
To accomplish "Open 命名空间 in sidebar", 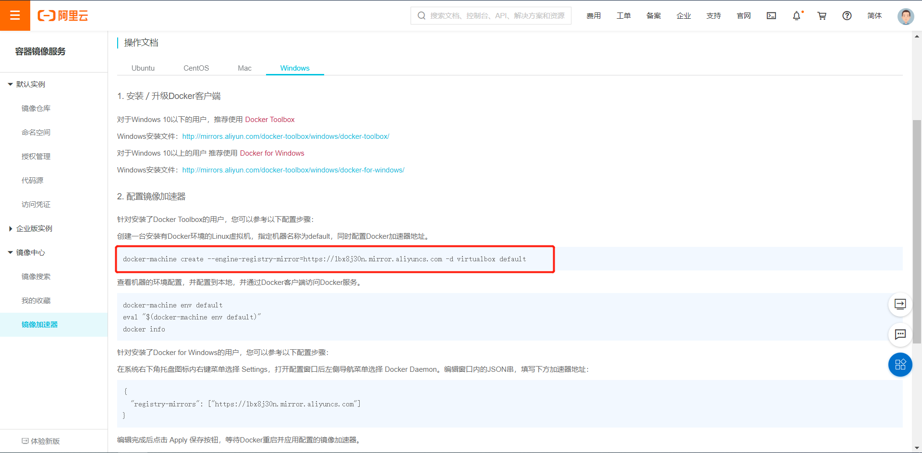I will point(36,133).
